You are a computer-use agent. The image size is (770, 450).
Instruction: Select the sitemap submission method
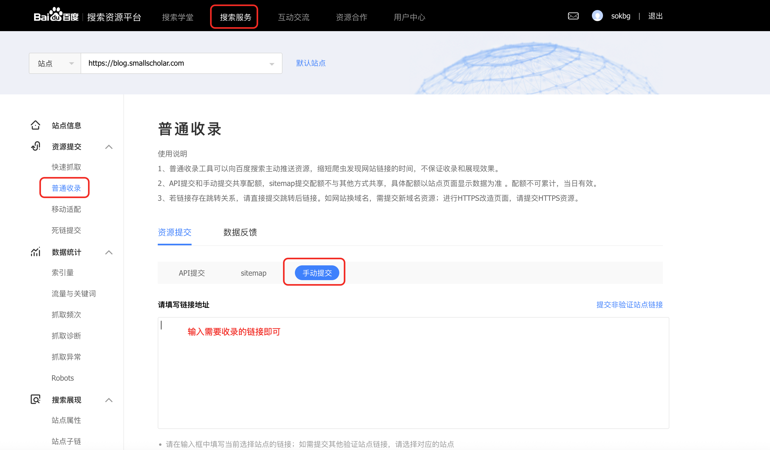pyautogui.click(x=254, y=273)
